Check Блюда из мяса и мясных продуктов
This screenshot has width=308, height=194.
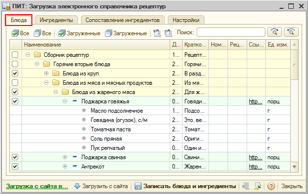[x=15, y=83]
